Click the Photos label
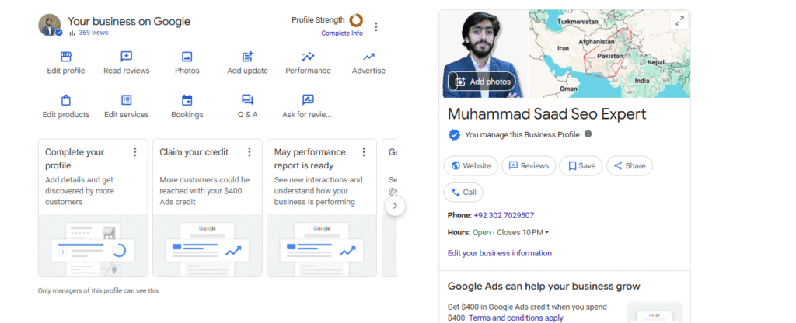 (x=187, y=71)
